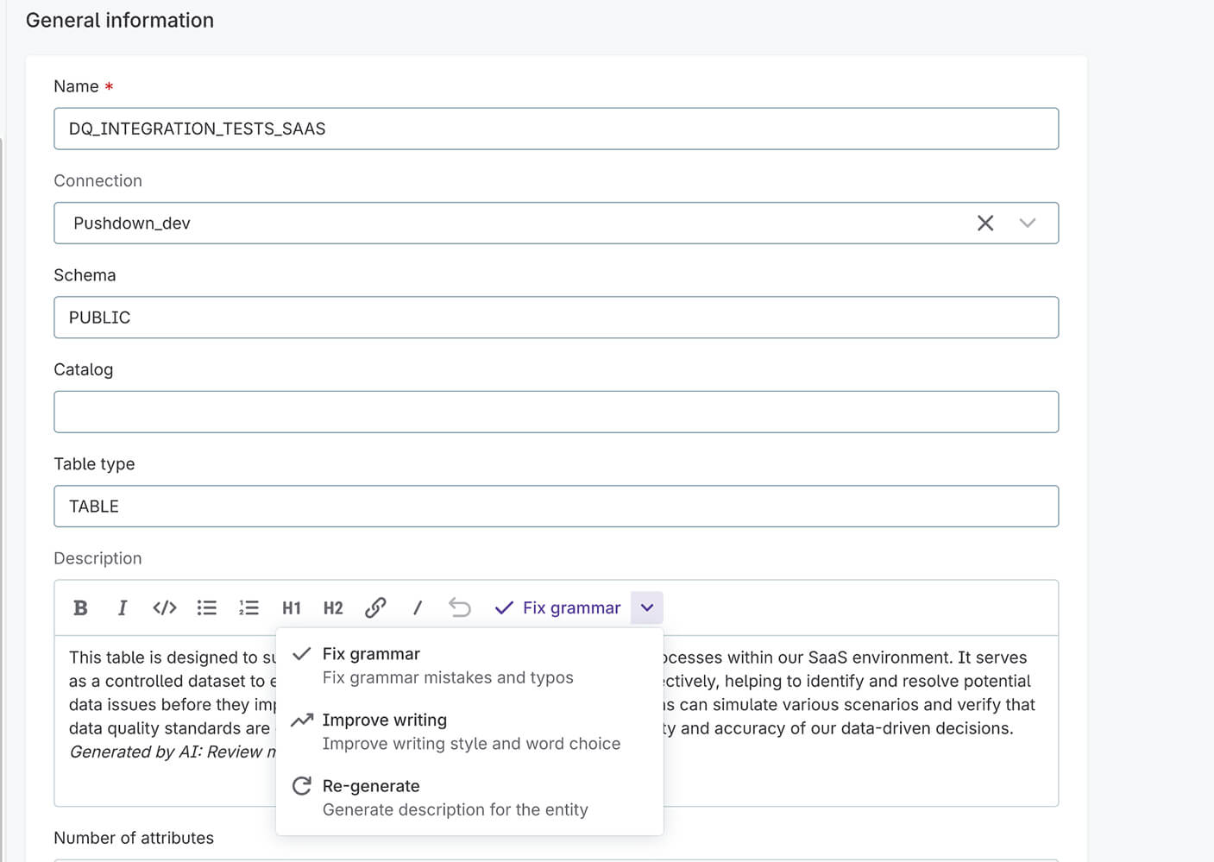Apply H2 heading style
Viewport: 1214px width, 862px height.
(333, 607)
